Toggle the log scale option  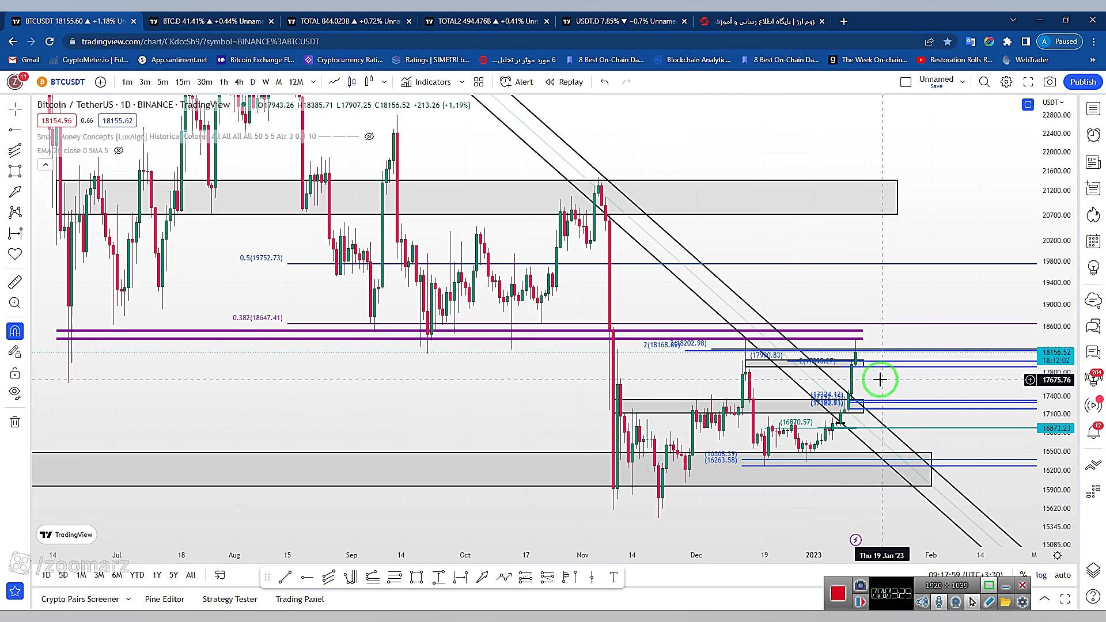coord(1041,575)
